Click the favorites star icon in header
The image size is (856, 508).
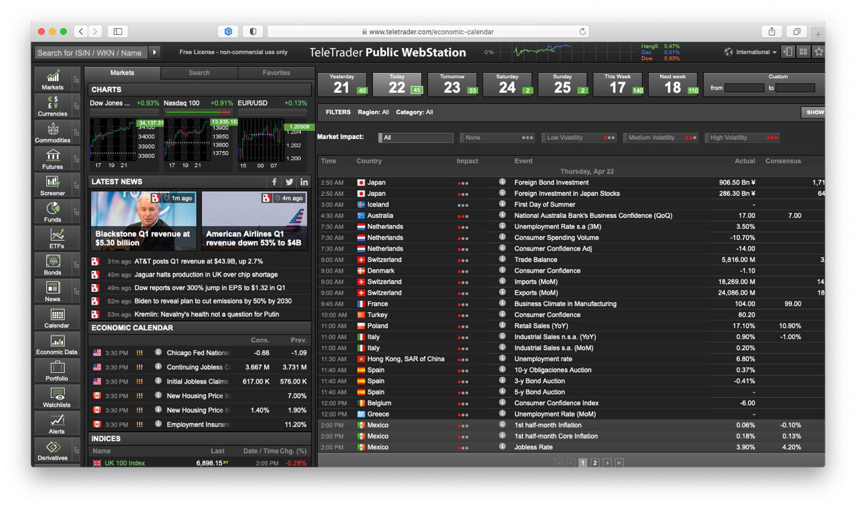[x=819, y=51]
